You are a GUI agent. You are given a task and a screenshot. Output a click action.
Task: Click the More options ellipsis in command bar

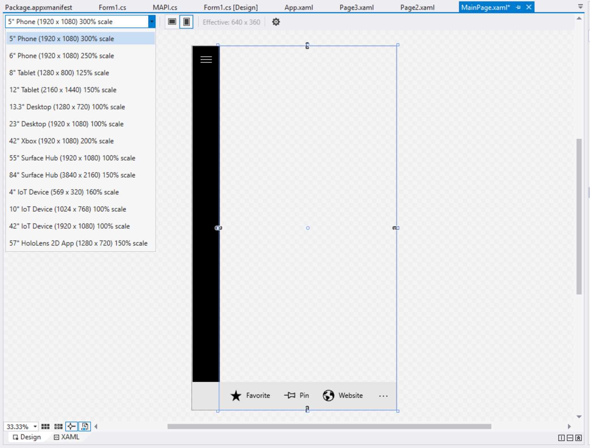383,396
